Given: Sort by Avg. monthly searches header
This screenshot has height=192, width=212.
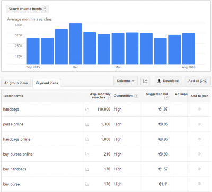Looking at the screenshot, I should 100,96.
